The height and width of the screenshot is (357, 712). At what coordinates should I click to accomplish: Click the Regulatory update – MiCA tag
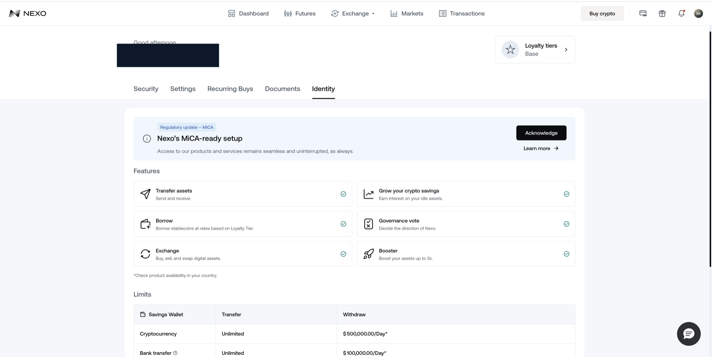[x=186, y=127]
